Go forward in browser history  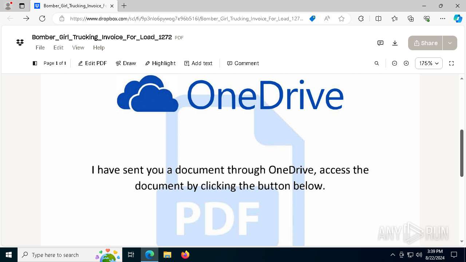pyautogui.click(x=26, y=19)
